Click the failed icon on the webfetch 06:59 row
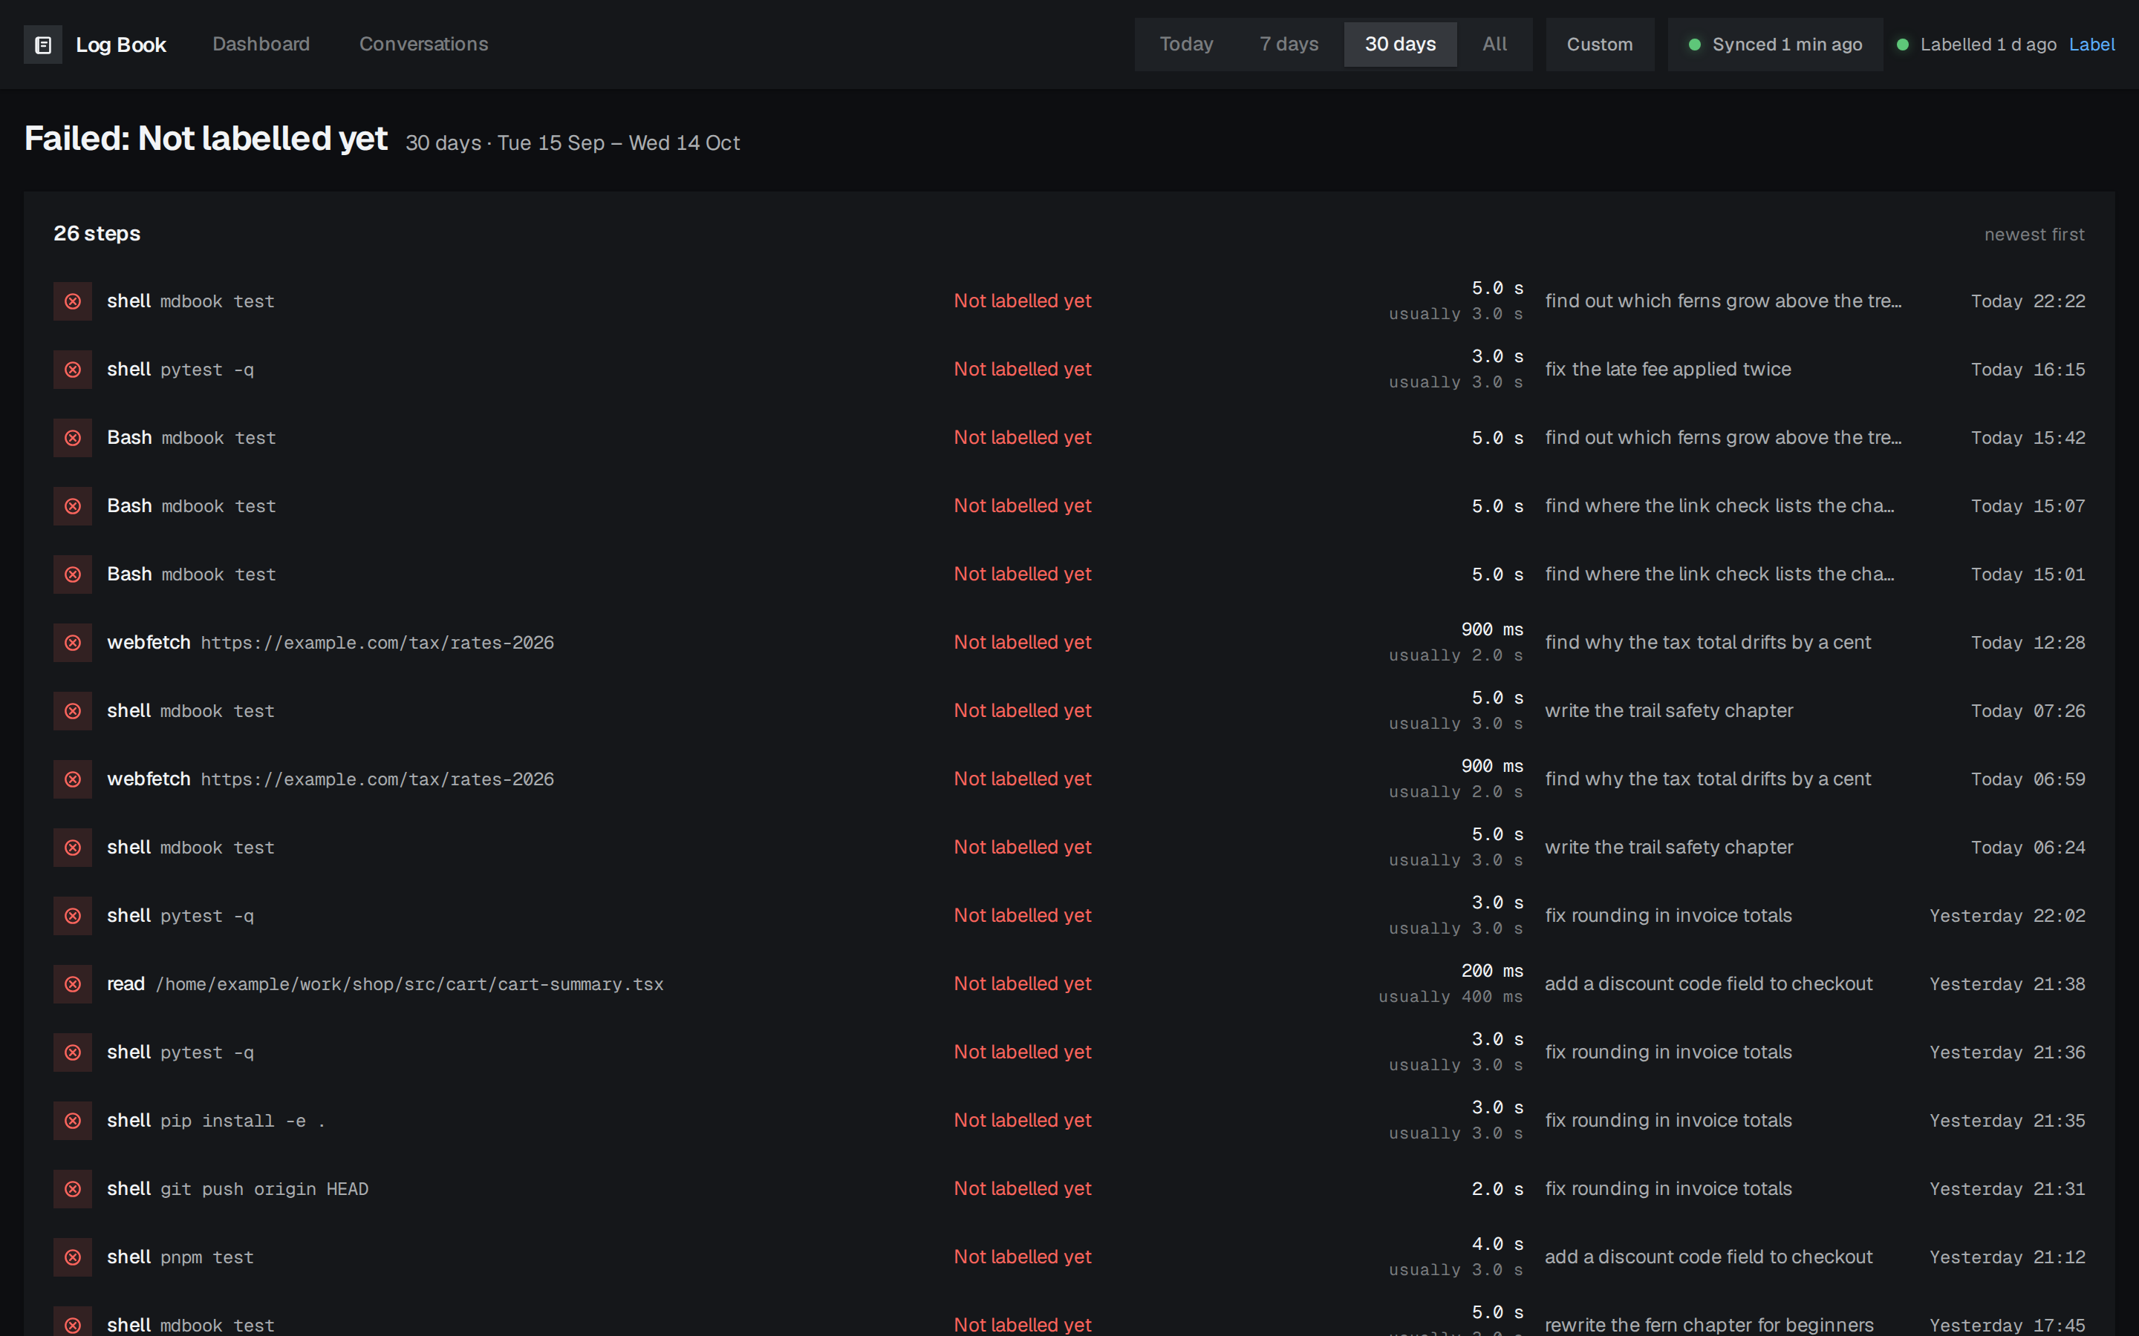2139x1336 pixels. [73, 779]
